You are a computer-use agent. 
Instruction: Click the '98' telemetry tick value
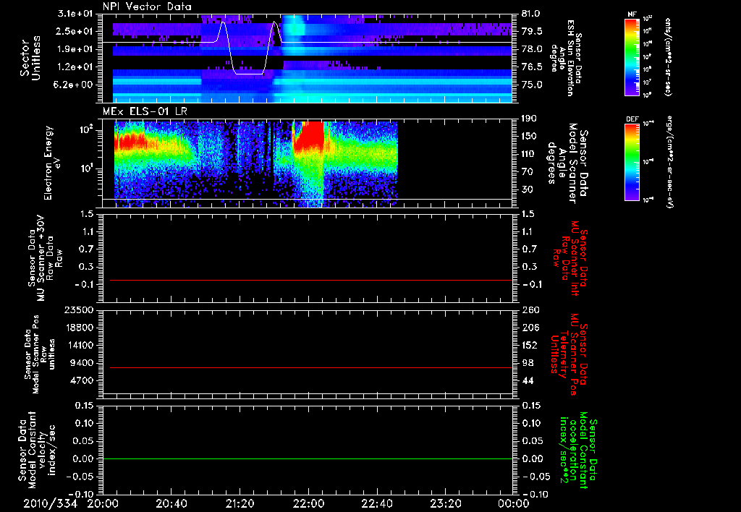point(527,363)
